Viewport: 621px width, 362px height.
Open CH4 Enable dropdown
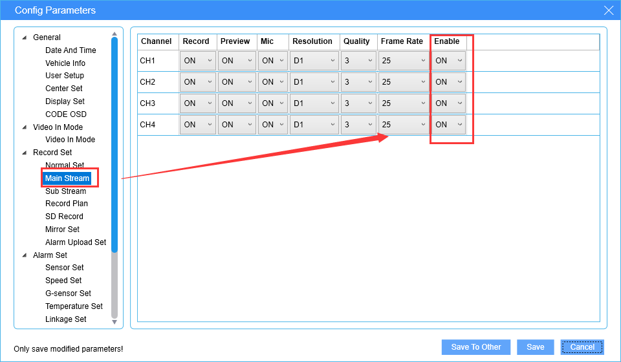(x=448, y=125)
